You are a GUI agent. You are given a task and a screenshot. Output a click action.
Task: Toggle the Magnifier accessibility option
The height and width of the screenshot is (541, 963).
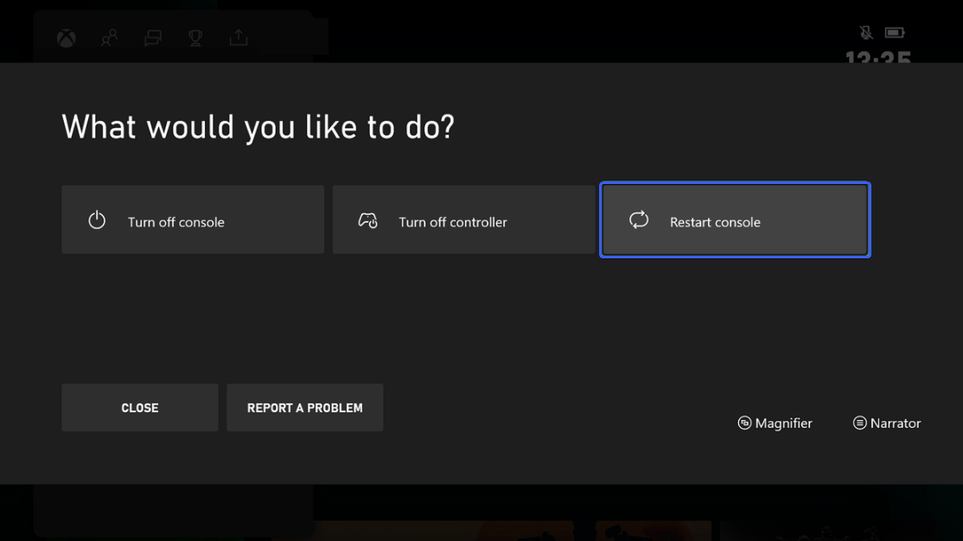click(775, 423)
